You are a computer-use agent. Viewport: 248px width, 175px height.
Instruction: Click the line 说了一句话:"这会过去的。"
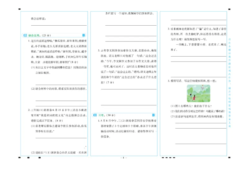[129, 72]
